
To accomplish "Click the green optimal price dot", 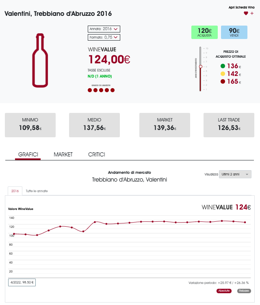I will click(223, 66).
